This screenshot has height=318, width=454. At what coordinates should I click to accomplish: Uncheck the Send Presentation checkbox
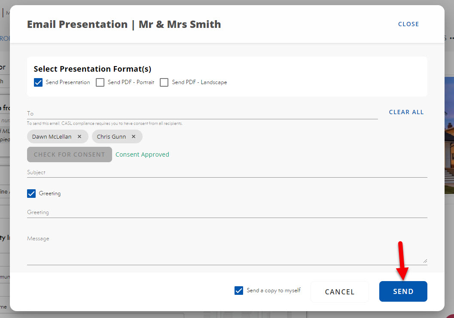tap(38, 82)
